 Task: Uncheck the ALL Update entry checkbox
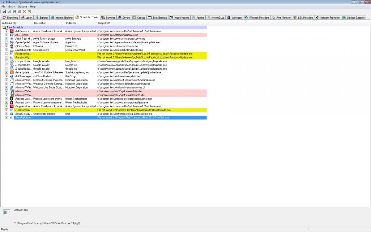pyautogui.click(x=7, y=35)
